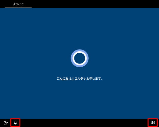Click the Cortana circle logo
Image resolution: width=159 pixels, height=127 pixels.
pos(79,58)
